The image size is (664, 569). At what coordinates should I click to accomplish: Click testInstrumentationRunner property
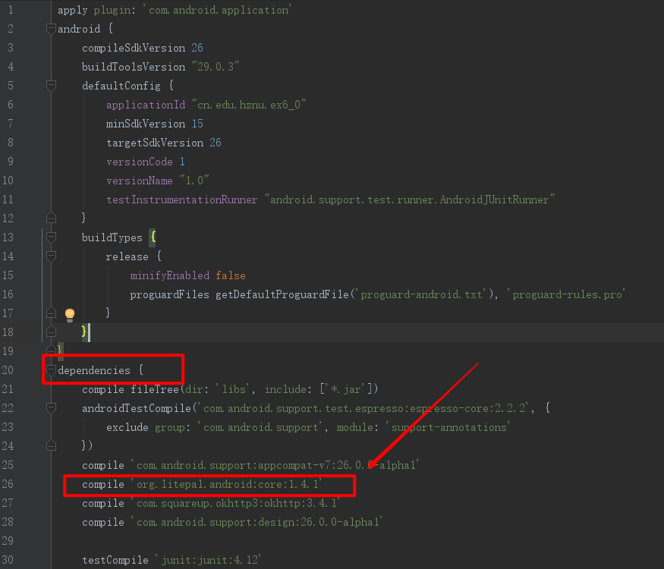[181, 200]
